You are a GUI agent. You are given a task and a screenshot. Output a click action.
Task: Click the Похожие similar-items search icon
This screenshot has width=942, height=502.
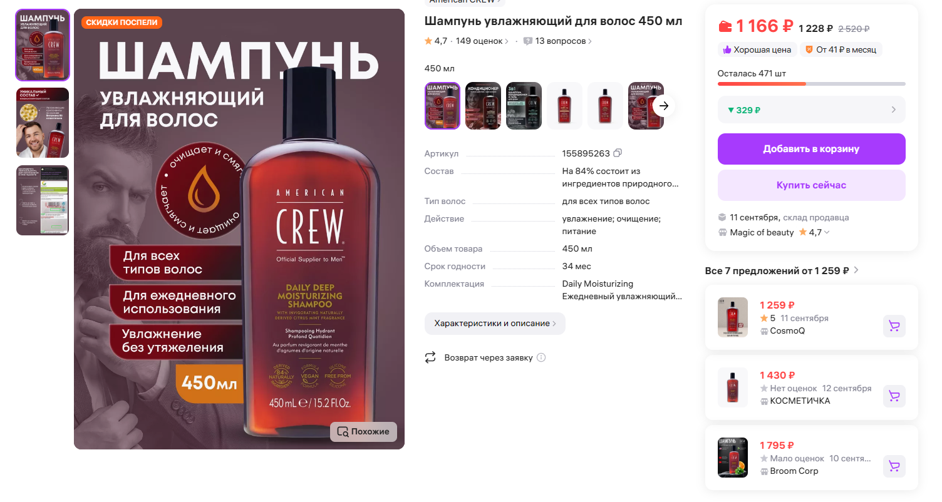[343, 431]
